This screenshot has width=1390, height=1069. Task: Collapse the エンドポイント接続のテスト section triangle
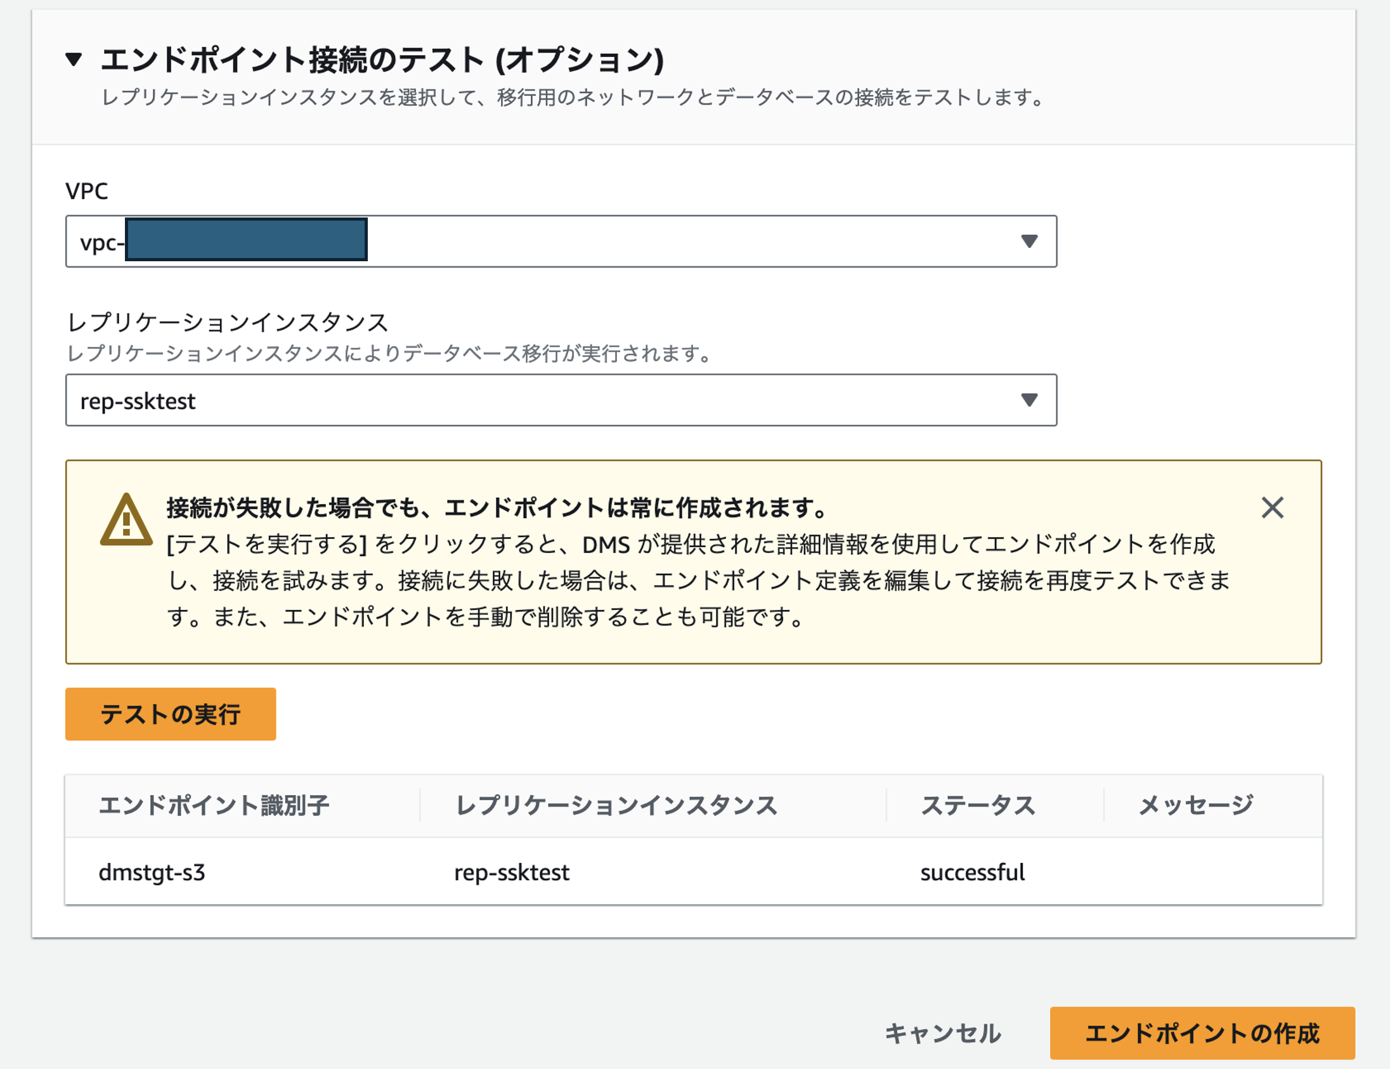click(x=74, y=60)
